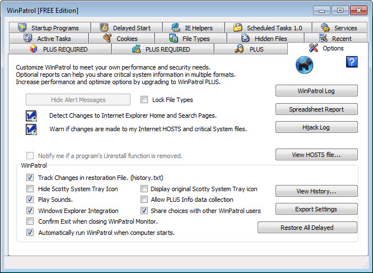Enable the Lock File Types checkbox
This screenshot has height=273, width=373.
click(x=144, y=100)
